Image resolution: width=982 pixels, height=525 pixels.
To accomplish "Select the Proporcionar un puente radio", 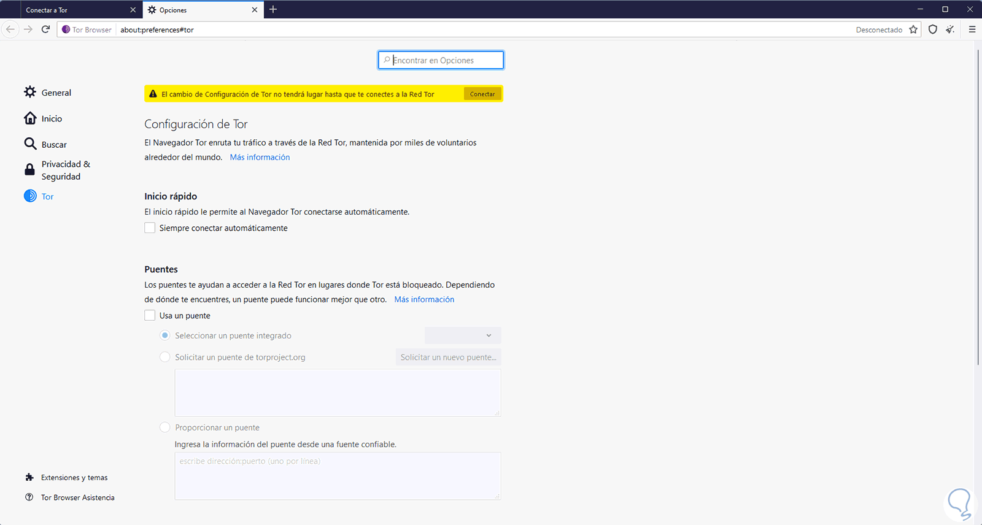I will point(164,427).
